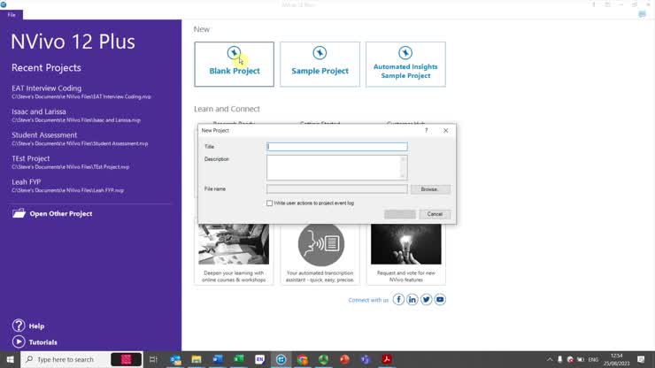Image resolution: width=655 pixels, height=368 pixels.
Task: Click into the Title text field
Action: (336, 147)
